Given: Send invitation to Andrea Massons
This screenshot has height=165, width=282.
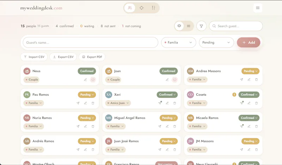Looking at the screenshot, I should [241, 80].
